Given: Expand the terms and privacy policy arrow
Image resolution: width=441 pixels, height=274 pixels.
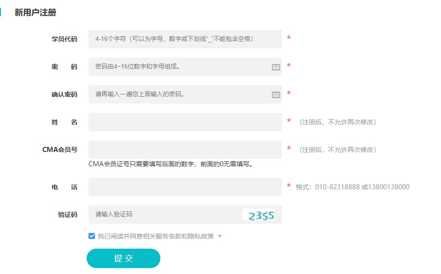Looking at the screenshot, I should (220, 236).
